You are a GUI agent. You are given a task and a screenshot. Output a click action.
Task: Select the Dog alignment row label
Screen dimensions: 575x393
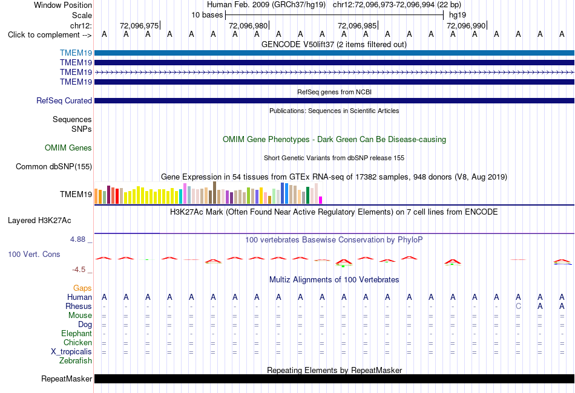(x=85, y=325)
